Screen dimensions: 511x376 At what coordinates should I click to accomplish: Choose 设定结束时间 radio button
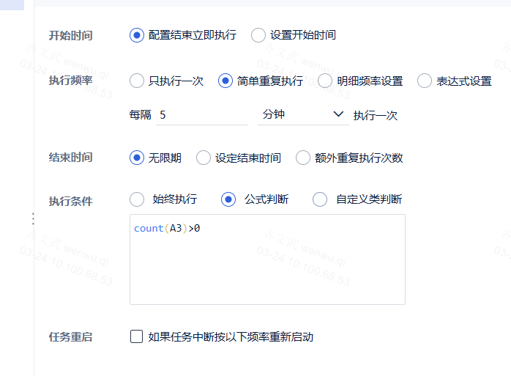click(x=204, y=158)
